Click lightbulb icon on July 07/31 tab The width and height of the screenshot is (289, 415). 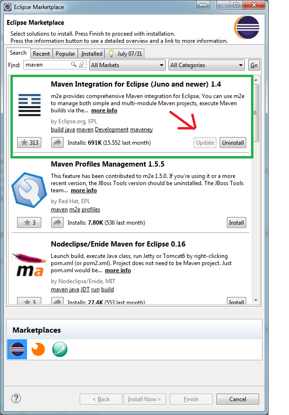coord(111,53)
